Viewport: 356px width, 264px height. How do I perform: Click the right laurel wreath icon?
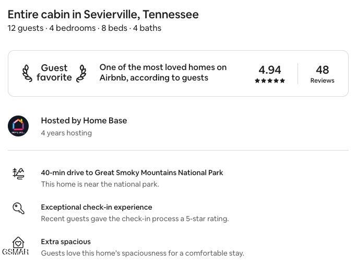coord(81,73)
